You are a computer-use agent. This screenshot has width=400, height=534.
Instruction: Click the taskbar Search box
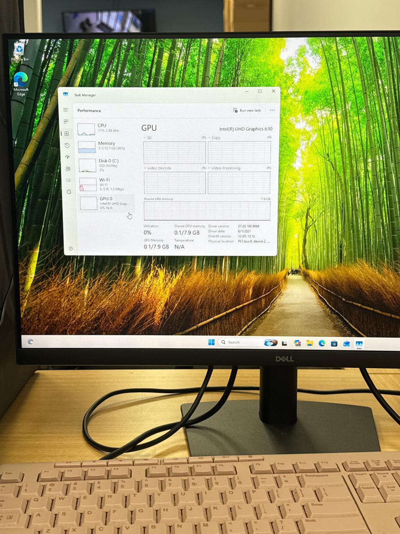248,342
